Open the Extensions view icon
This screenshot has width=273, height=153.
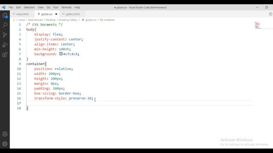pos(5,55)
